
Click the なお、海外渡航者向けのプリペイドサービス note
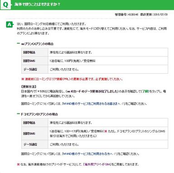78,164
